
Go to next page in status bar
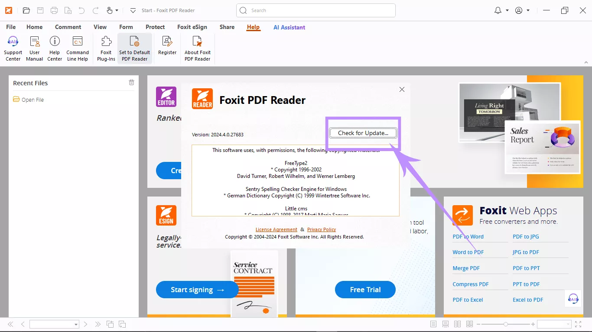(85, 324)
